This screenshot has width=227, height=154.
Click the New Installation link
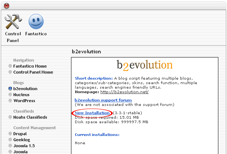click(x=92, y=113)
